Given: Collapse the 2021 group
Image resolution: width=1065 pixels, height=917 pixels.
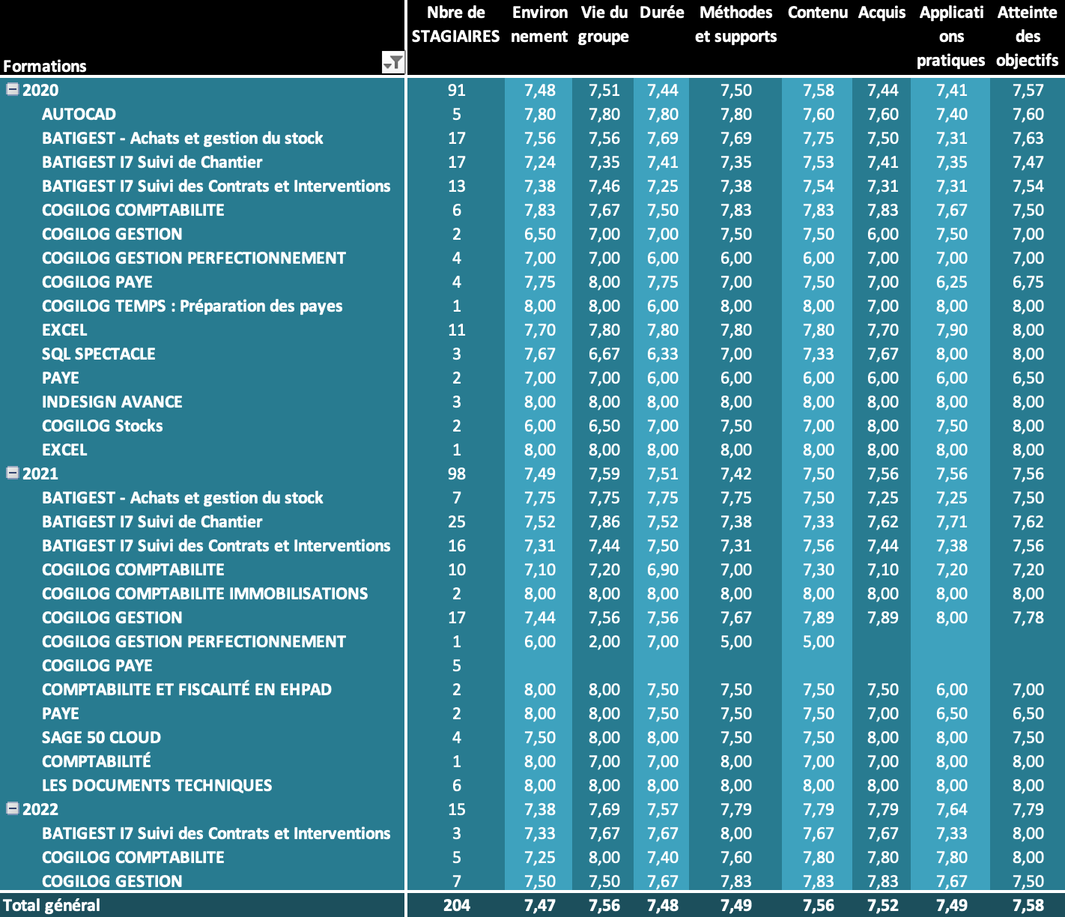Looking at the screenshot, I should pyautogui.click(x=12, y=473).
